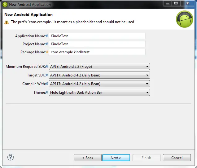Go back with the Back button
Image resolution: width=197 pixels, height=168 pixels.
click(x=87, y=158)
